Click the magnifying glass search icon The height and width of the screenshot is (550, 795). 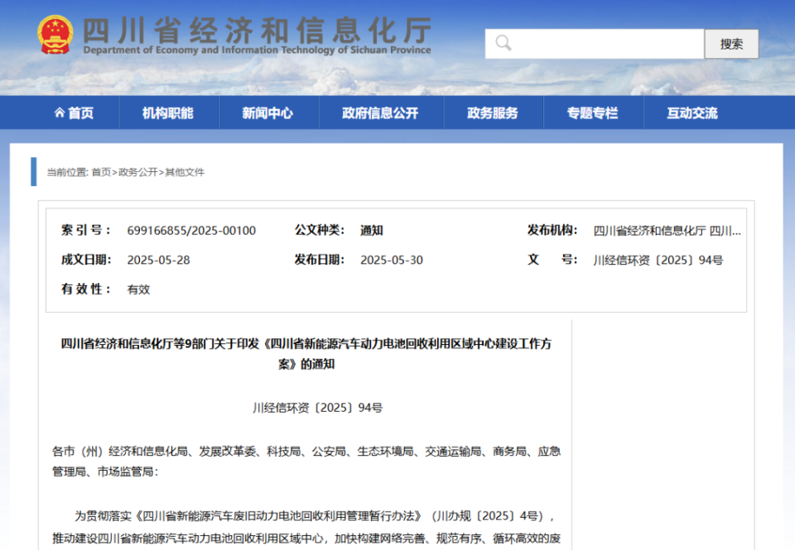[503, 44]
